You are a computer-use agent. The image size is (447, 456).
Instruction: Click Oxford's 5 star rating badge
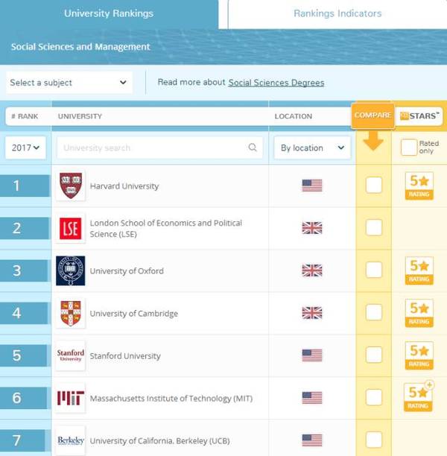point(419,270)
